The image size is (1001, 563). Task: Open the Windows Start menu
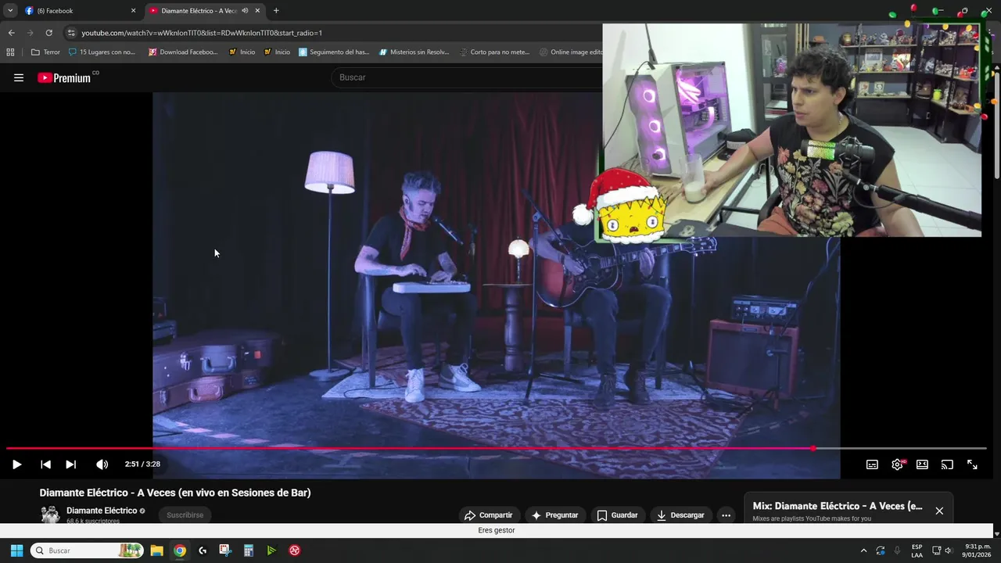[x=16, y=550]
